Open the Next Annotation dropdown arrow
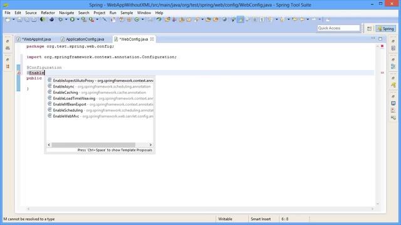Screen dimensions: 401x225 click(x=276, y=19)
